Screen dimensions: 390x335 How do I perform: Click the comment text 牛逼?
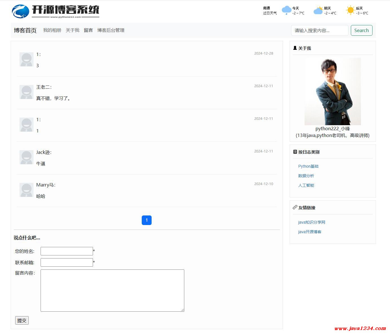tap(41, 163)
